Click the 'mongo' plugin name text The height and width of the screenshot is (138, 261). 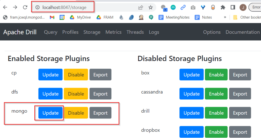(19, 111)
